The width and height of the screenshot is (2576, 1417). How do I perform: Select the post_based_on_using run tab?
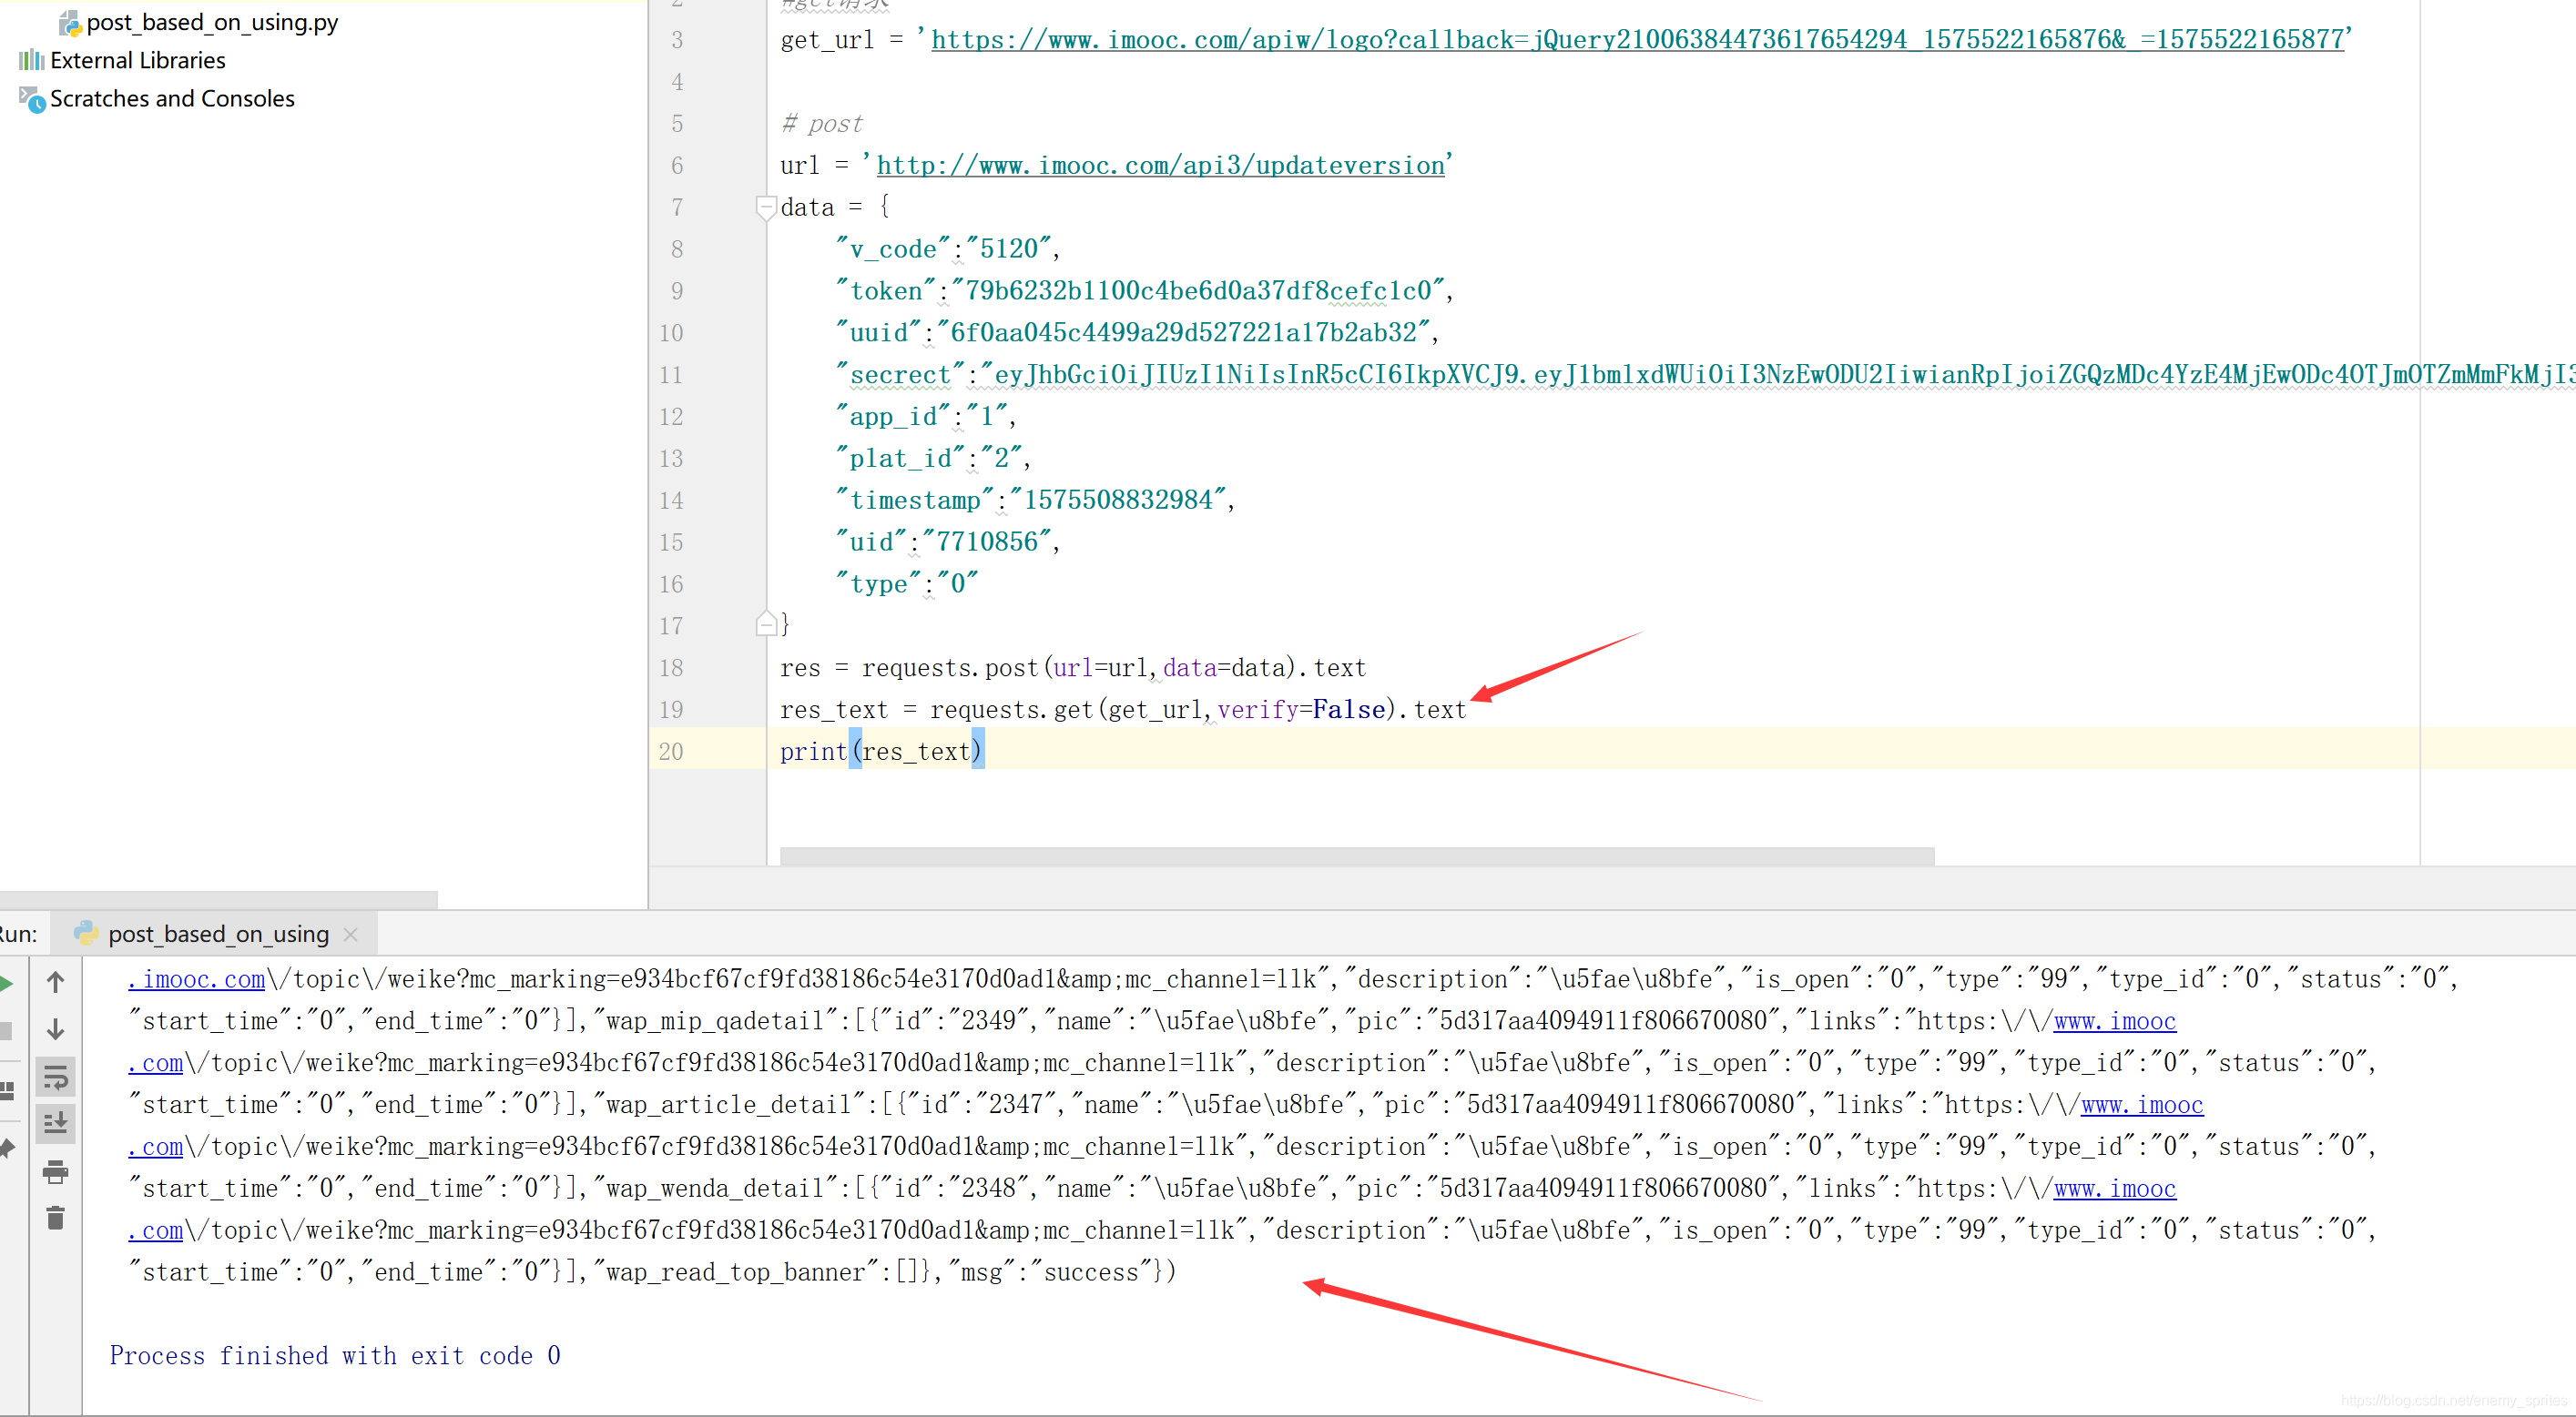(x=218, y=935)
